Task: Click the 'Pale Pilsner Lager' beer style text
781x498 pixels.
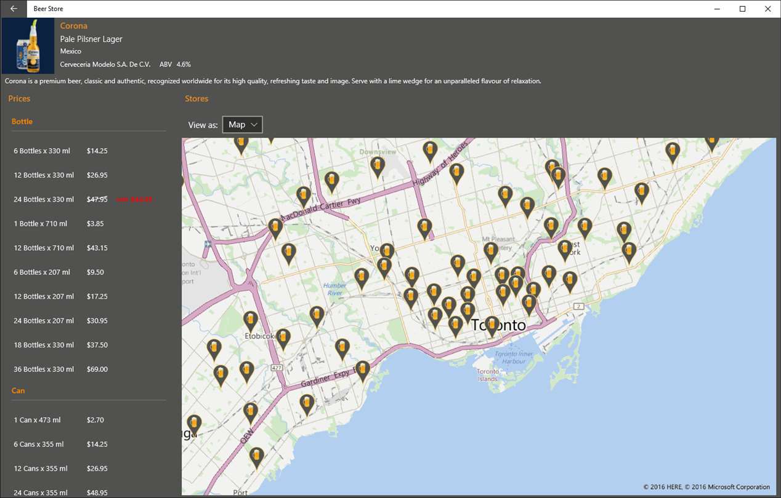Action: (x=91, y=39)
